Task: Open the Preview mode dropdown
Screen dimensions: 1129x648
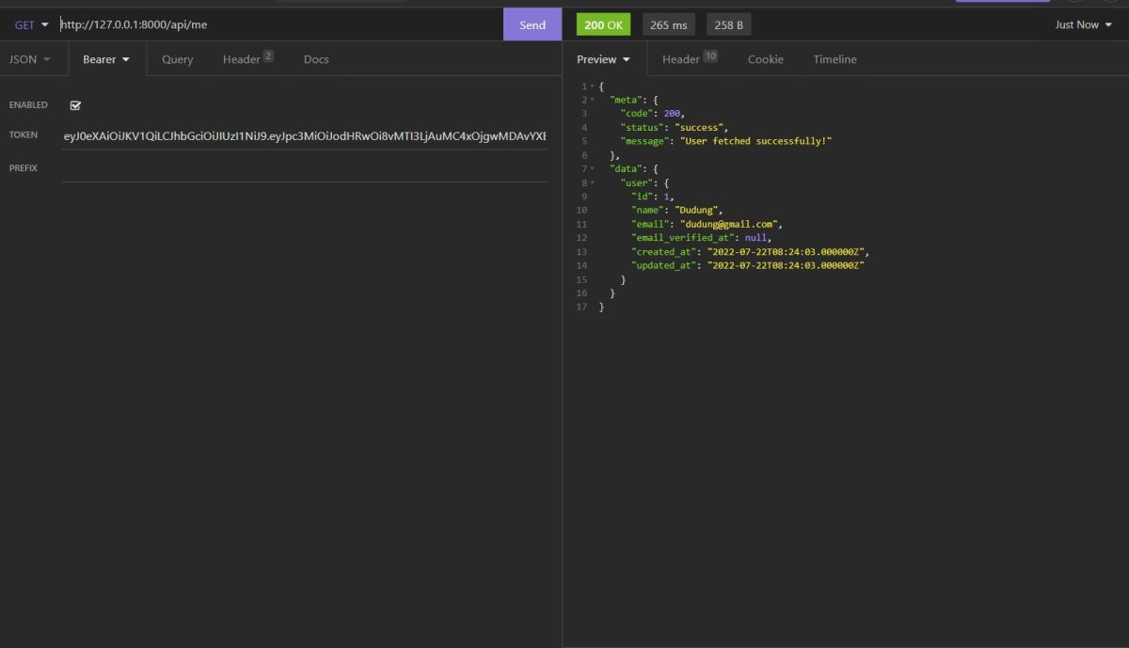Action: pyautogui.click(x=603, y=59)
